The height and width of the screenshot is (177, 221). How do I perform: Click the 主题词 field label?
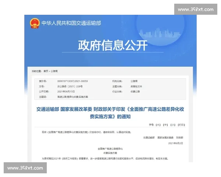point(43,97)
